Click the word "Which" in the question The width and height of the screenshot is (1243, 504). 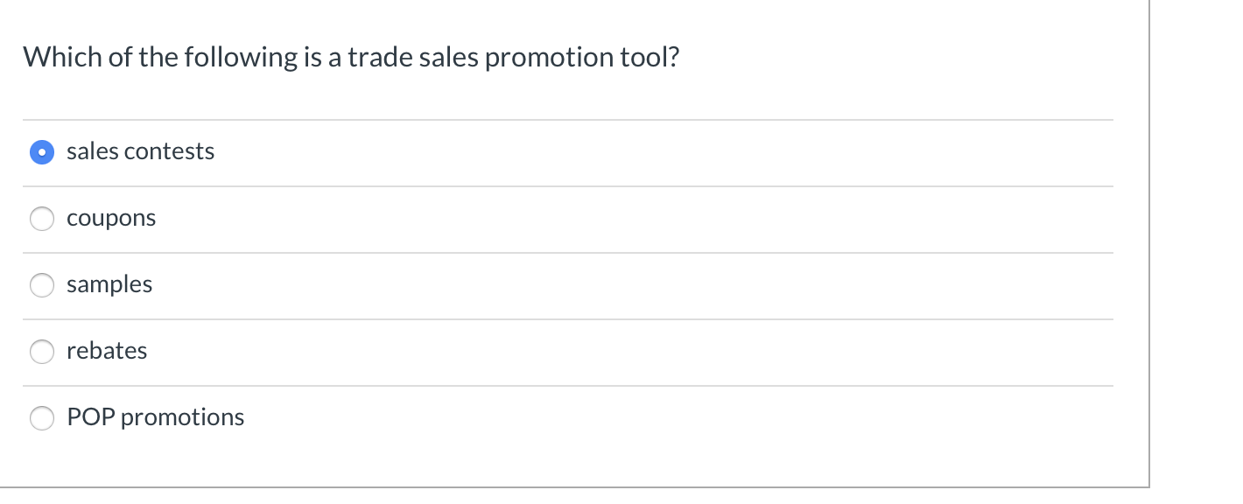[x=51, y=58]
